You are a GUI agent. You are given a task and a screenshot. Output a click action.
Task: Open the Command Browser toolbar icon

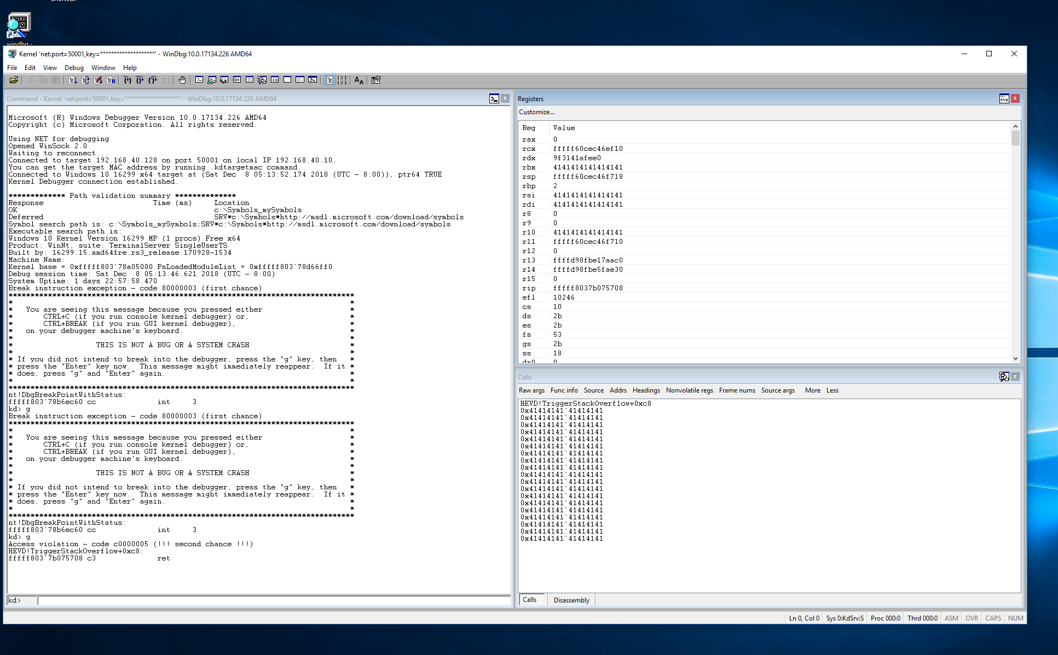tap(313, 80)
